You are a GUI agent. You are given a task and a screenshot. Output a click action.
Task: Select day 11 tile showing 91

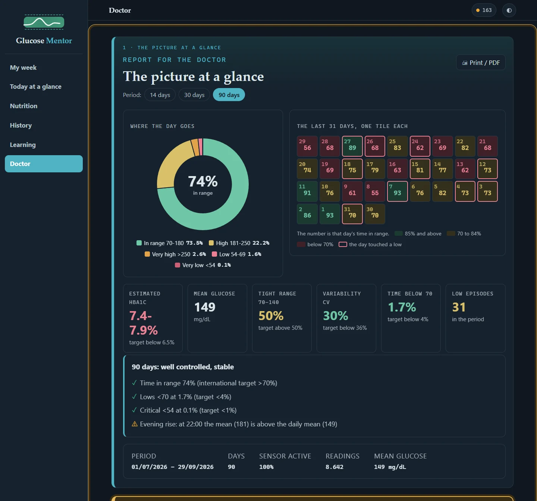307,191
